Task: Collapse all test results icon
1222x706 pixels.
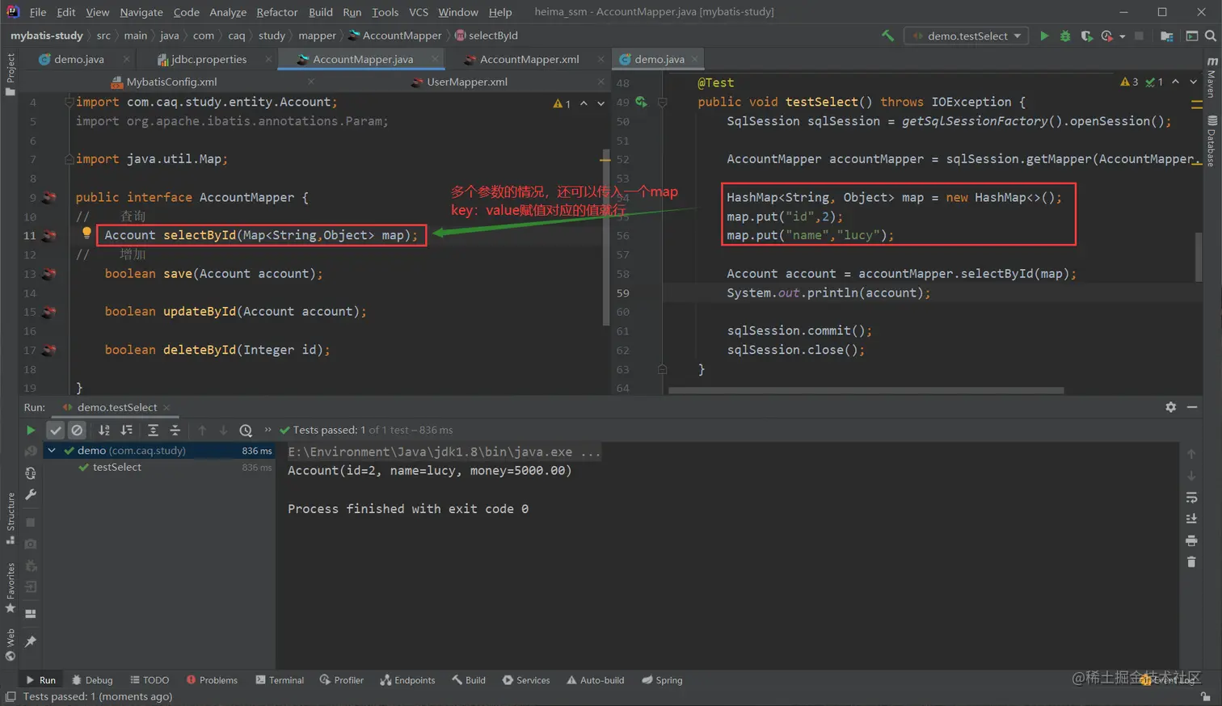Action: (x=175, y=430)
